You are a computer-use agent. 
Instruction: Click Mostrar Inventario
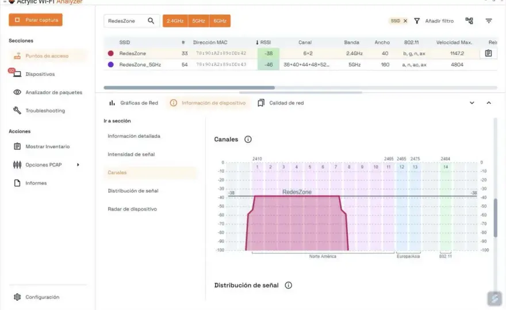[47, 146]
